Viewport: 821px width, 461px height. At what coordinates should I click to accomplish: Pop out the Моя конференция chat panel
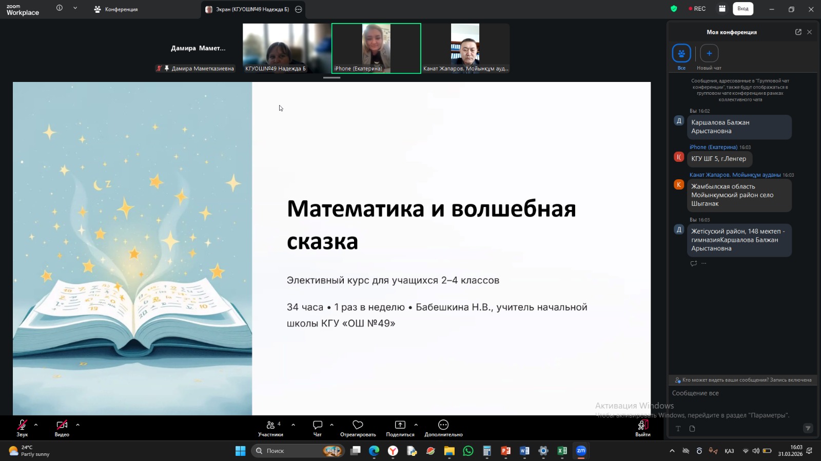(x=798, y=32)
